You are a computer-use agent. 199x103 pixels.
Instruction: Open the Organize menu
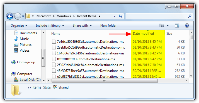(x=19, y=26)
